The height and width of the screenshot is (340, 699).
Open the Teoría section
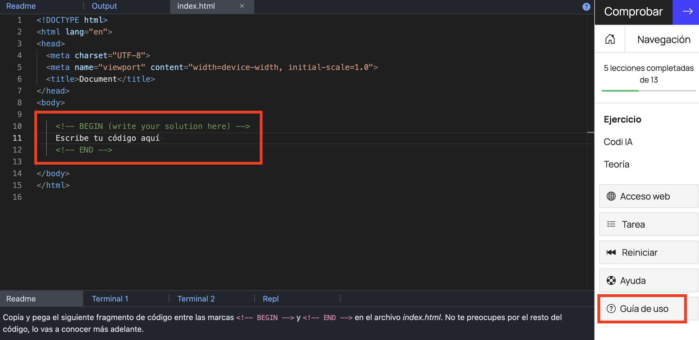point(616,164)
